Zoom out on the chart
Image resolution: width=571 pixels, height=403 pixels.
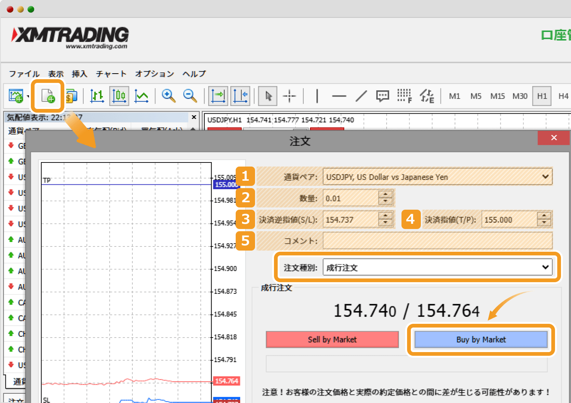pyautogui.click(x=190, y=96)
